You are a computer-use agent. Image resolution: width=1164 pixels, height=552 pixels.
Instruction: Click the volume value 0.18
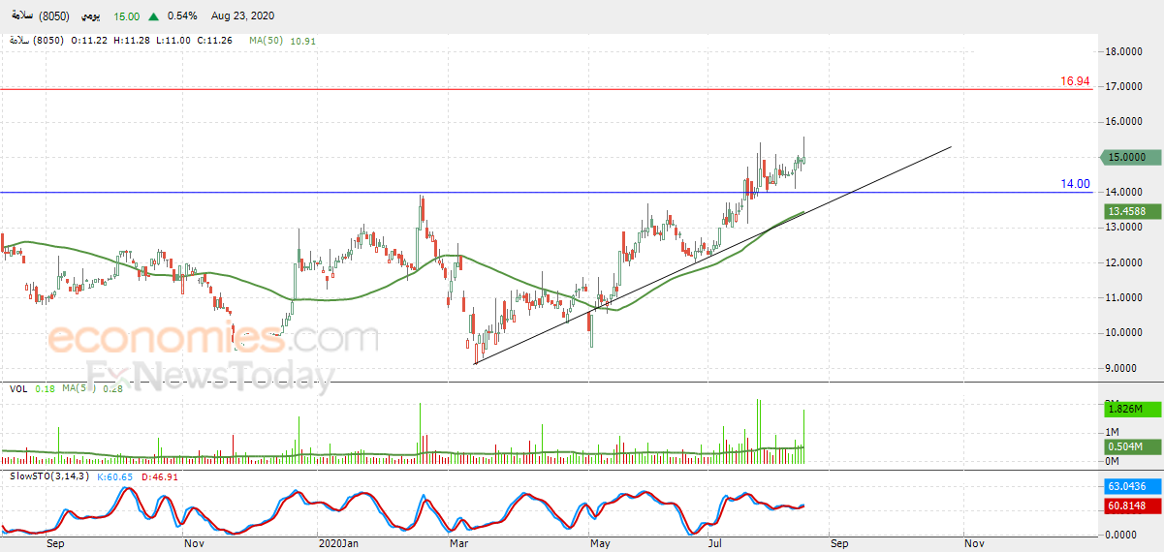tap(45, 388)
